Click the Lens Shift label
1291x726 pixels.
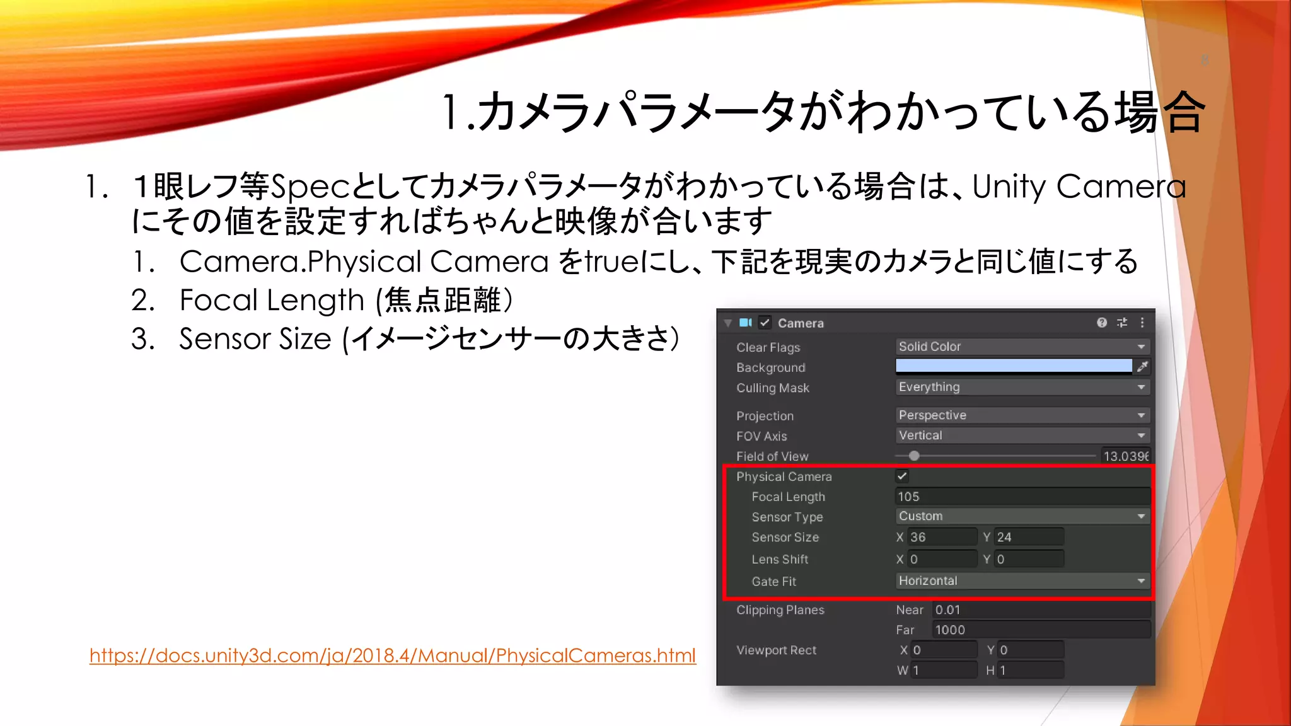click(780, 559)
